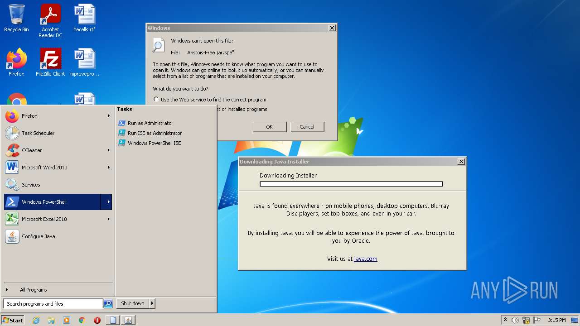Viewport: 580px width, 326px height.
Task: Close the Windows can't open file dialog
Action: coord(332,28)
